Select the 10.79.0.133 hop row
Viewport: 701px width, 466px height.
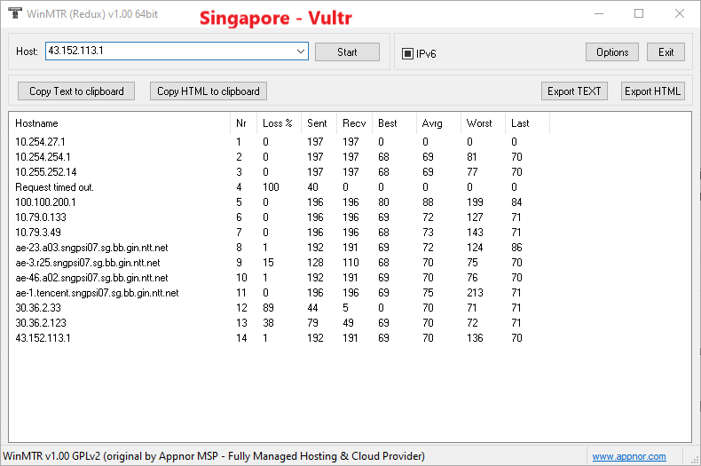pyautogui.click(x=280, y=217)
